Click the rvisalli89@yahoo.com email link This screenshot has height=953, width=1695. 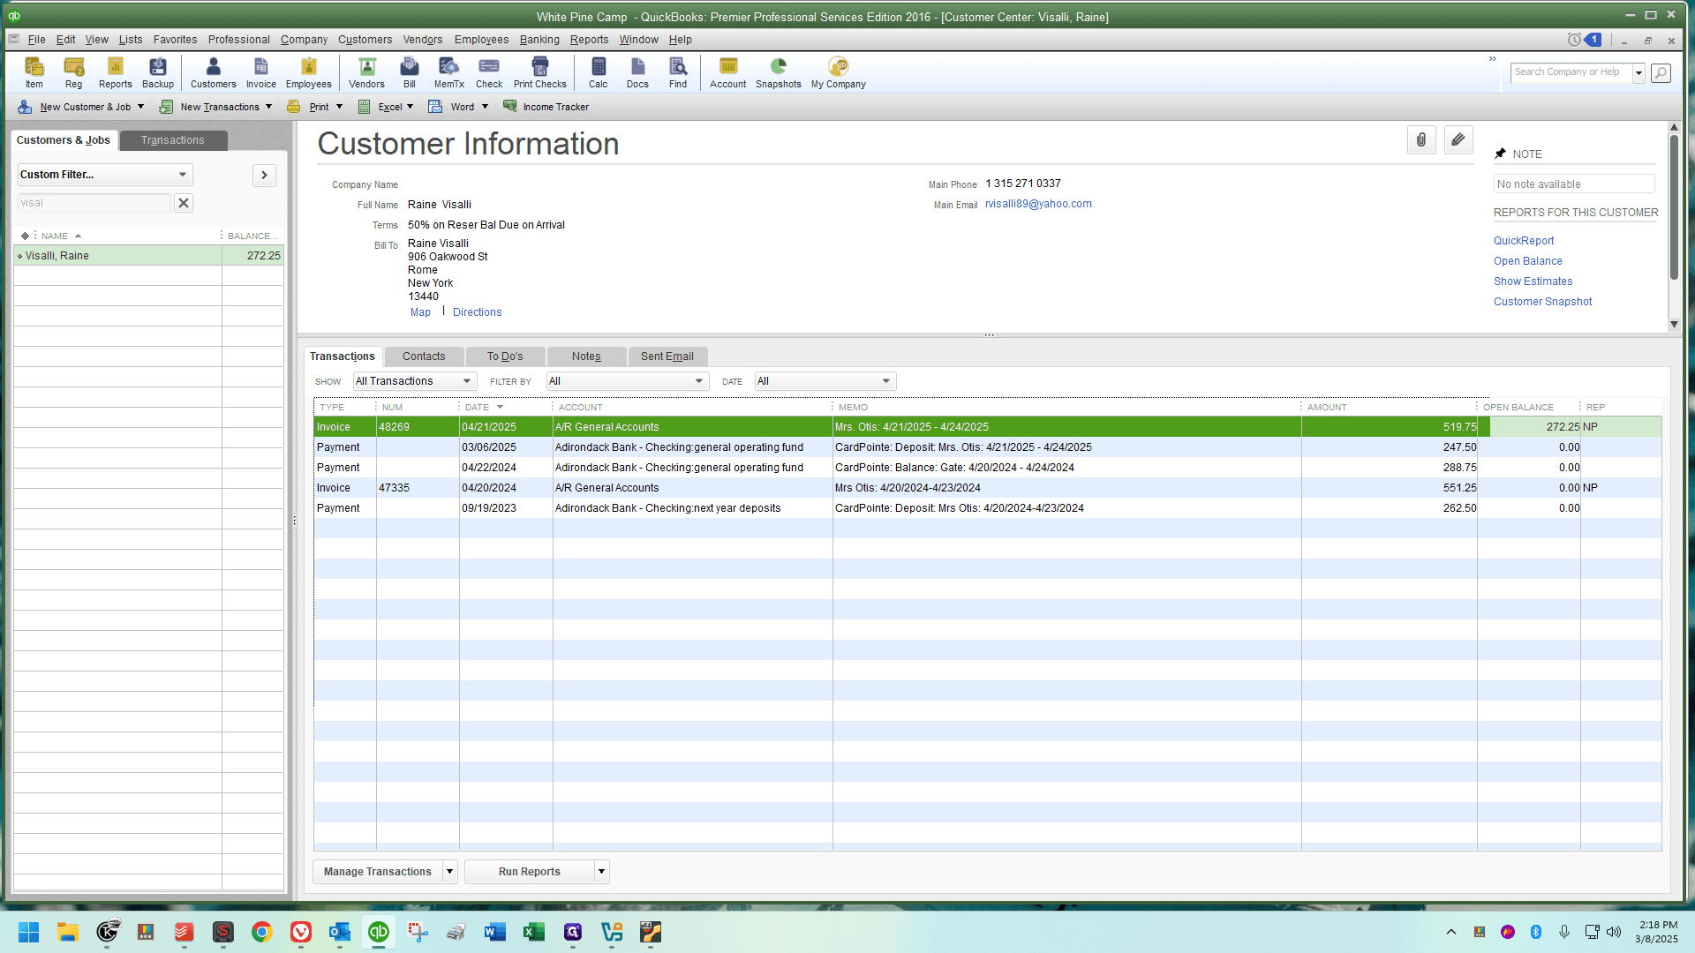click(x=1038, y=204)
